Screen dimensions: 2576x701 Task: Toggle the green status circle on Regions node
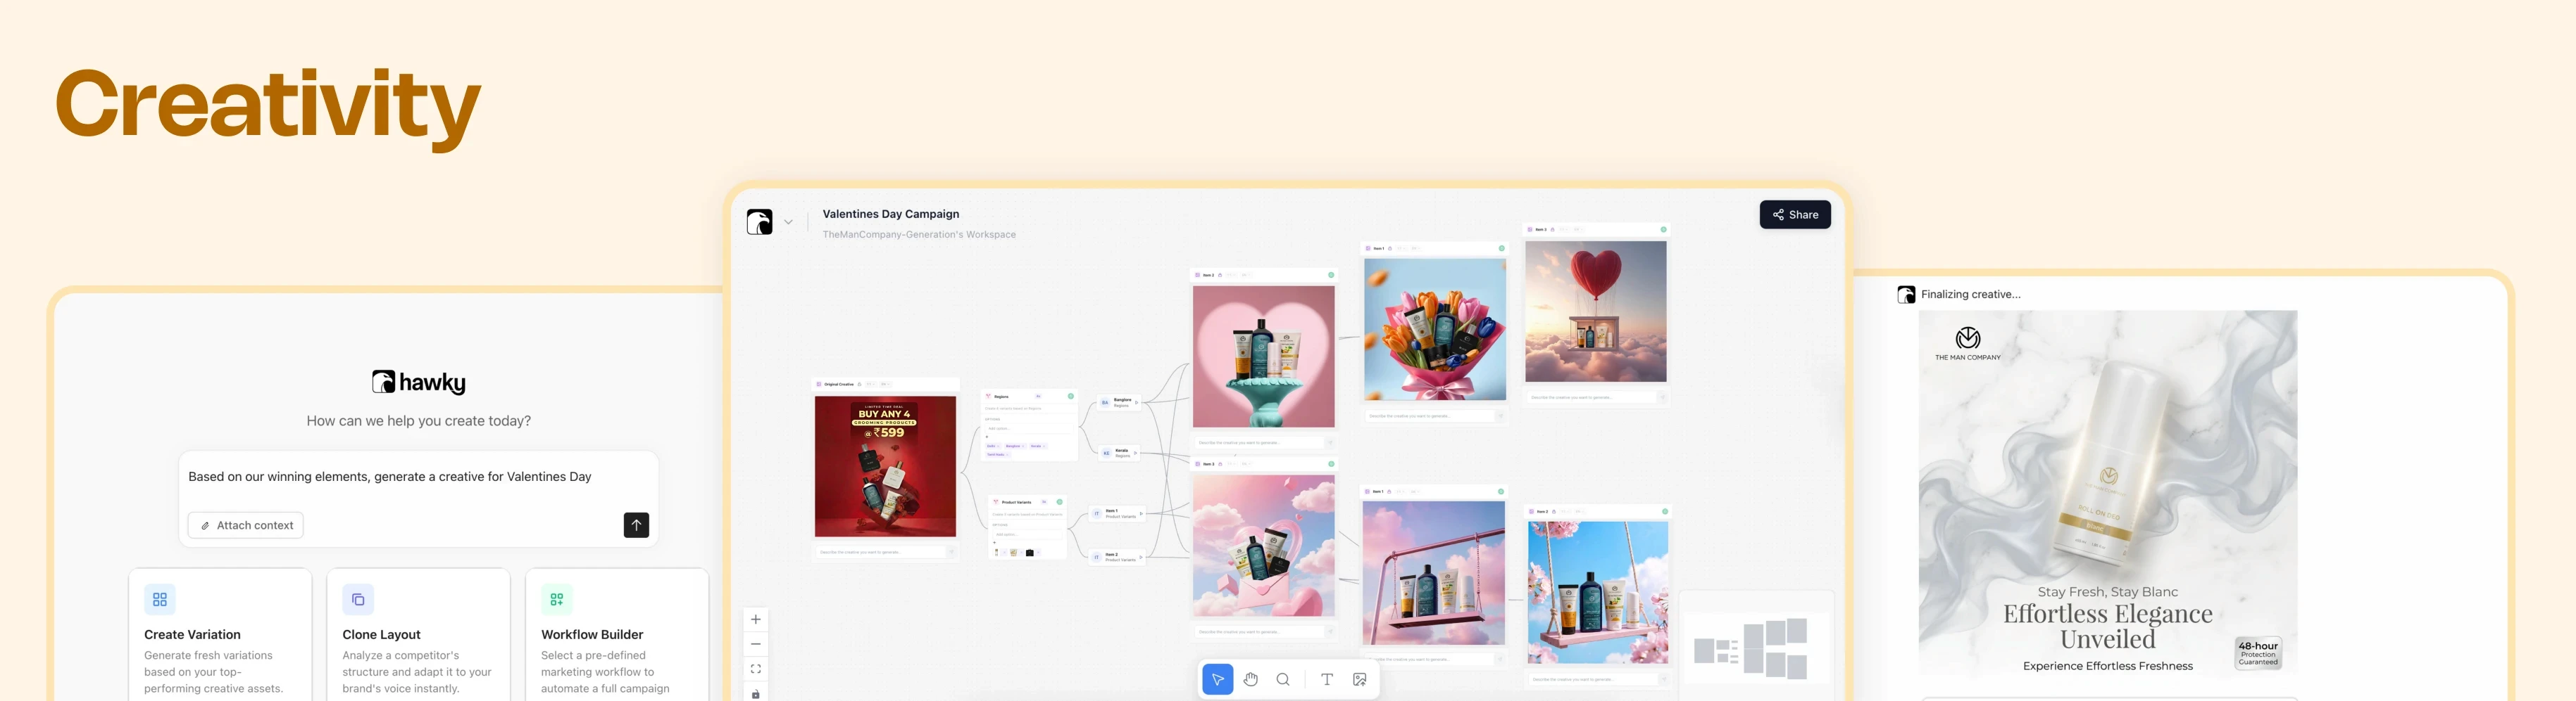(x=1071, y=397)
